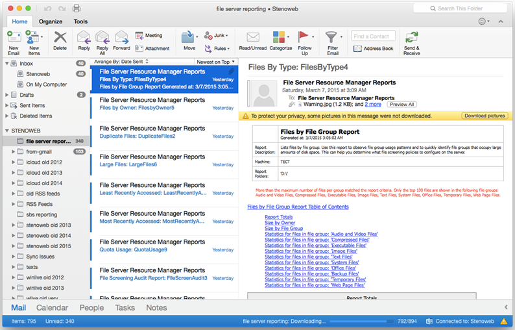Viewport: 515px width, 330px height.
Task: Open the Tools ribbon tab
Action: 80,21
